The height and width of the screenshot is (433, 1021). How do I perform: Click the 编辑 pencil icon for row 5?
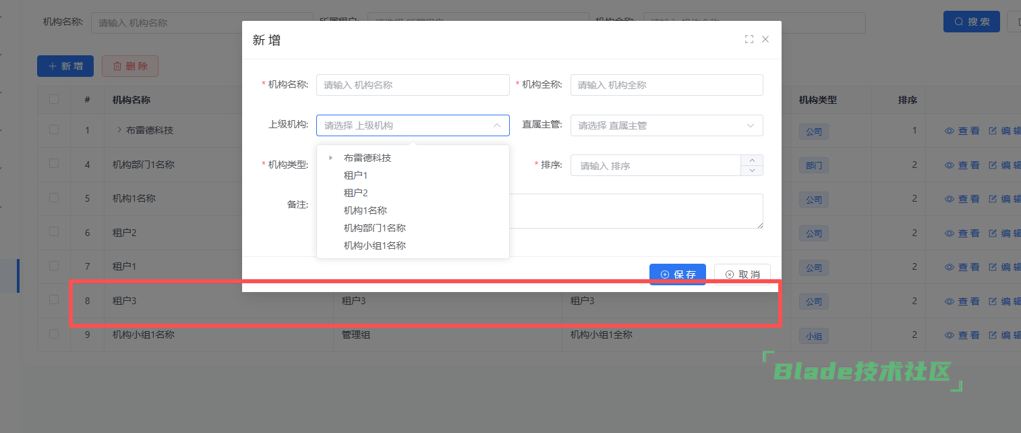pos(993,199)
